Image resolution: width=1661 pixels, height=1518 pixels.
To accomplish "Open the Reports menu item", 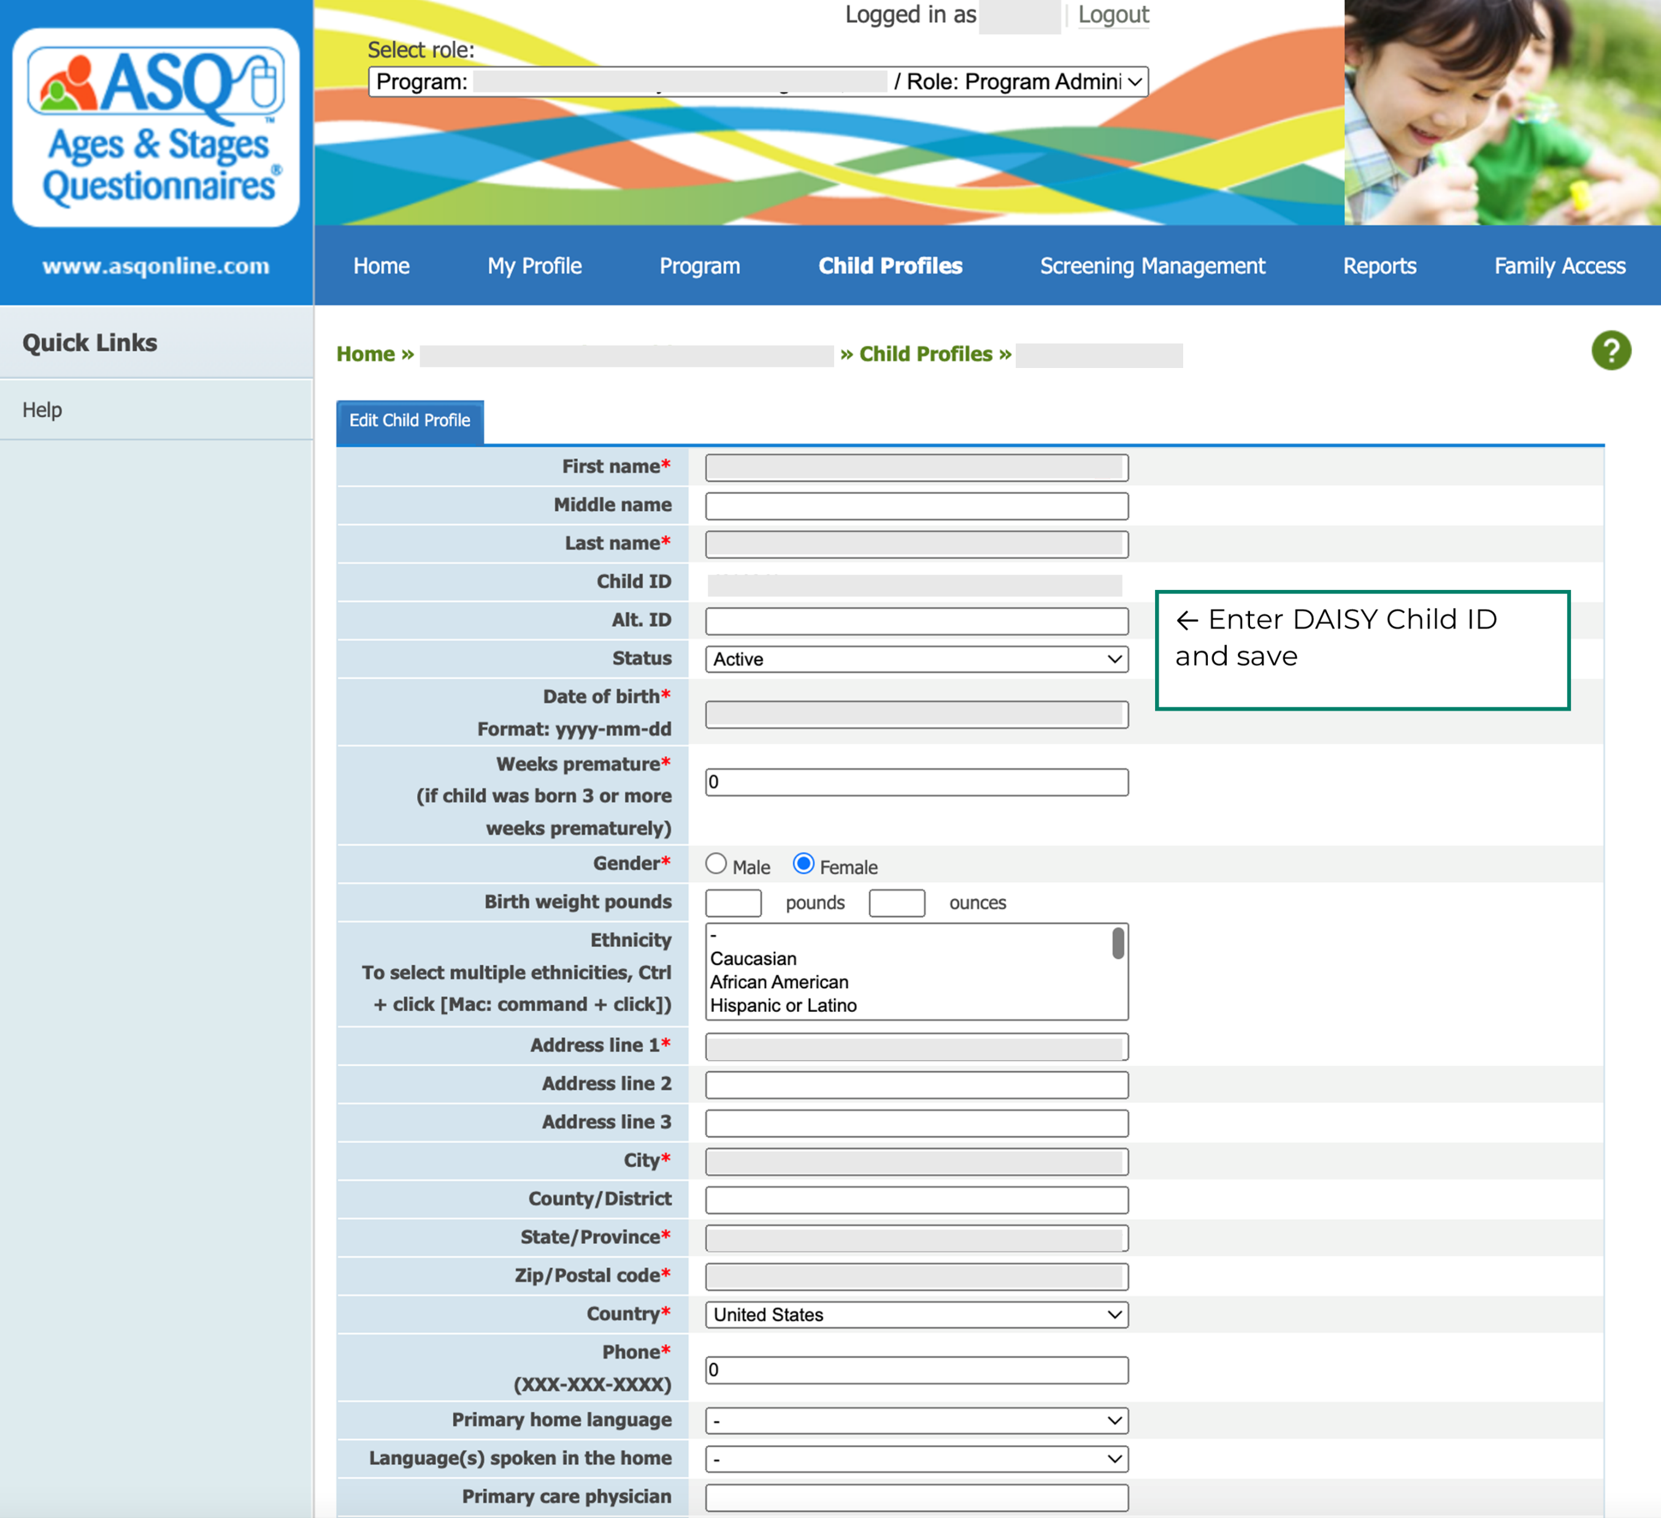I will tap(1379, 266).
